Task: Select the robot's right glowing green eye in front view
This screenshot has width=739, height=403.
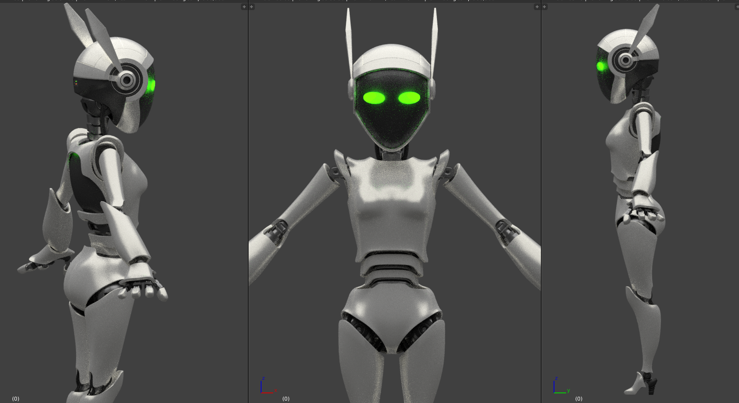Action: (409, 98)
